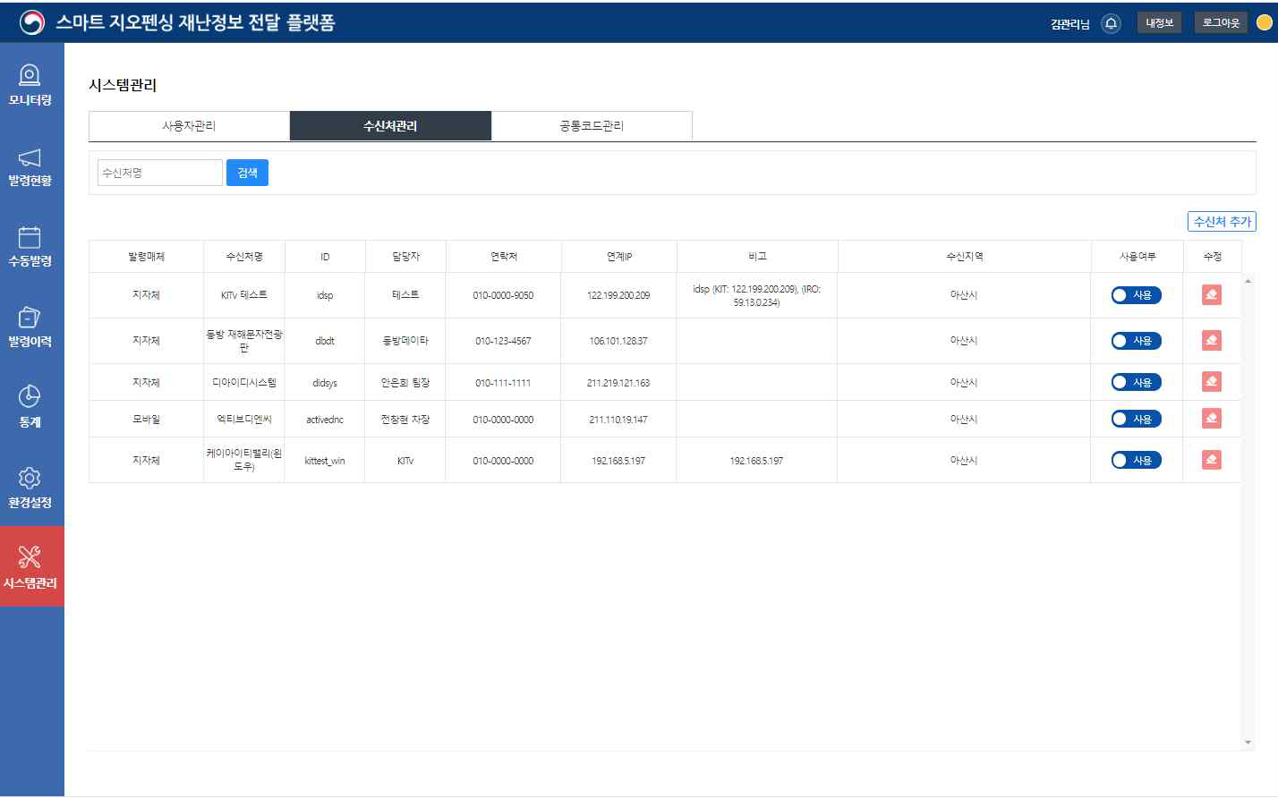Edit the dbdt receiver row

(x=1212, y=340)
